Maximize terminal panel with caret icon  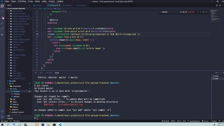click(221, 73)
